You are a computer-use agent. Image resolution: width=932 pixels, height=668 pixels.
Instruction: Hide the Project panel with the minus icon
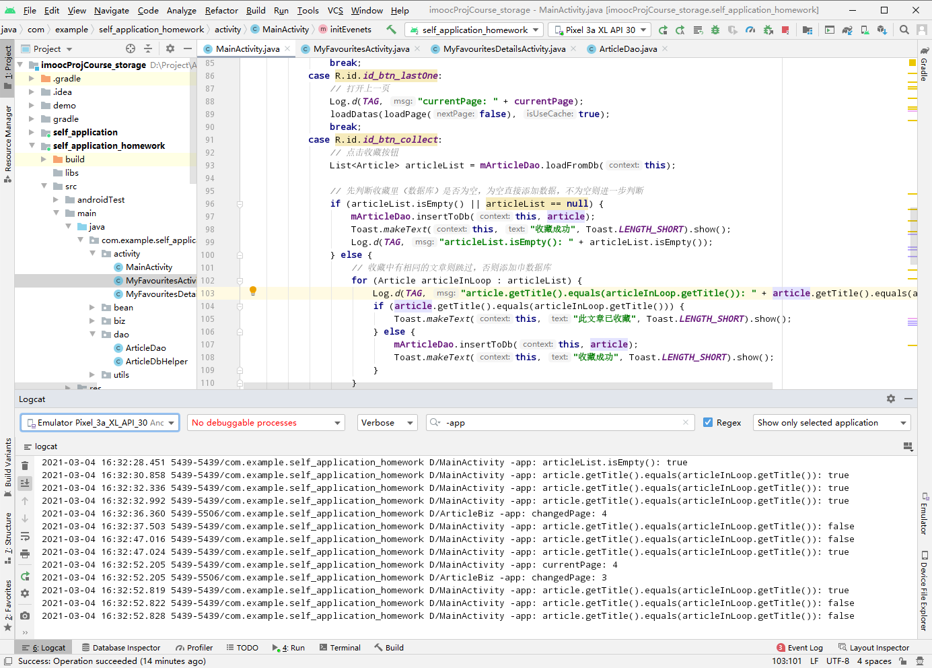pyautogui.click(x=188, y=48)
